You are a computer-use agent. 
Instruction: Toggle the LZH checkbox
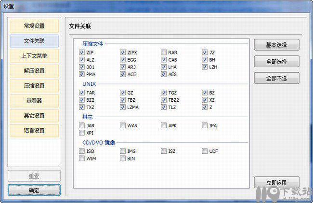coord(205,67)
